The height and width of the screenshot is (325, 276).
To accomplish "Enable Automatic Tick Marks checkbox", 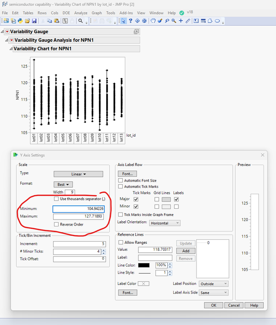I will pos(121,186).
